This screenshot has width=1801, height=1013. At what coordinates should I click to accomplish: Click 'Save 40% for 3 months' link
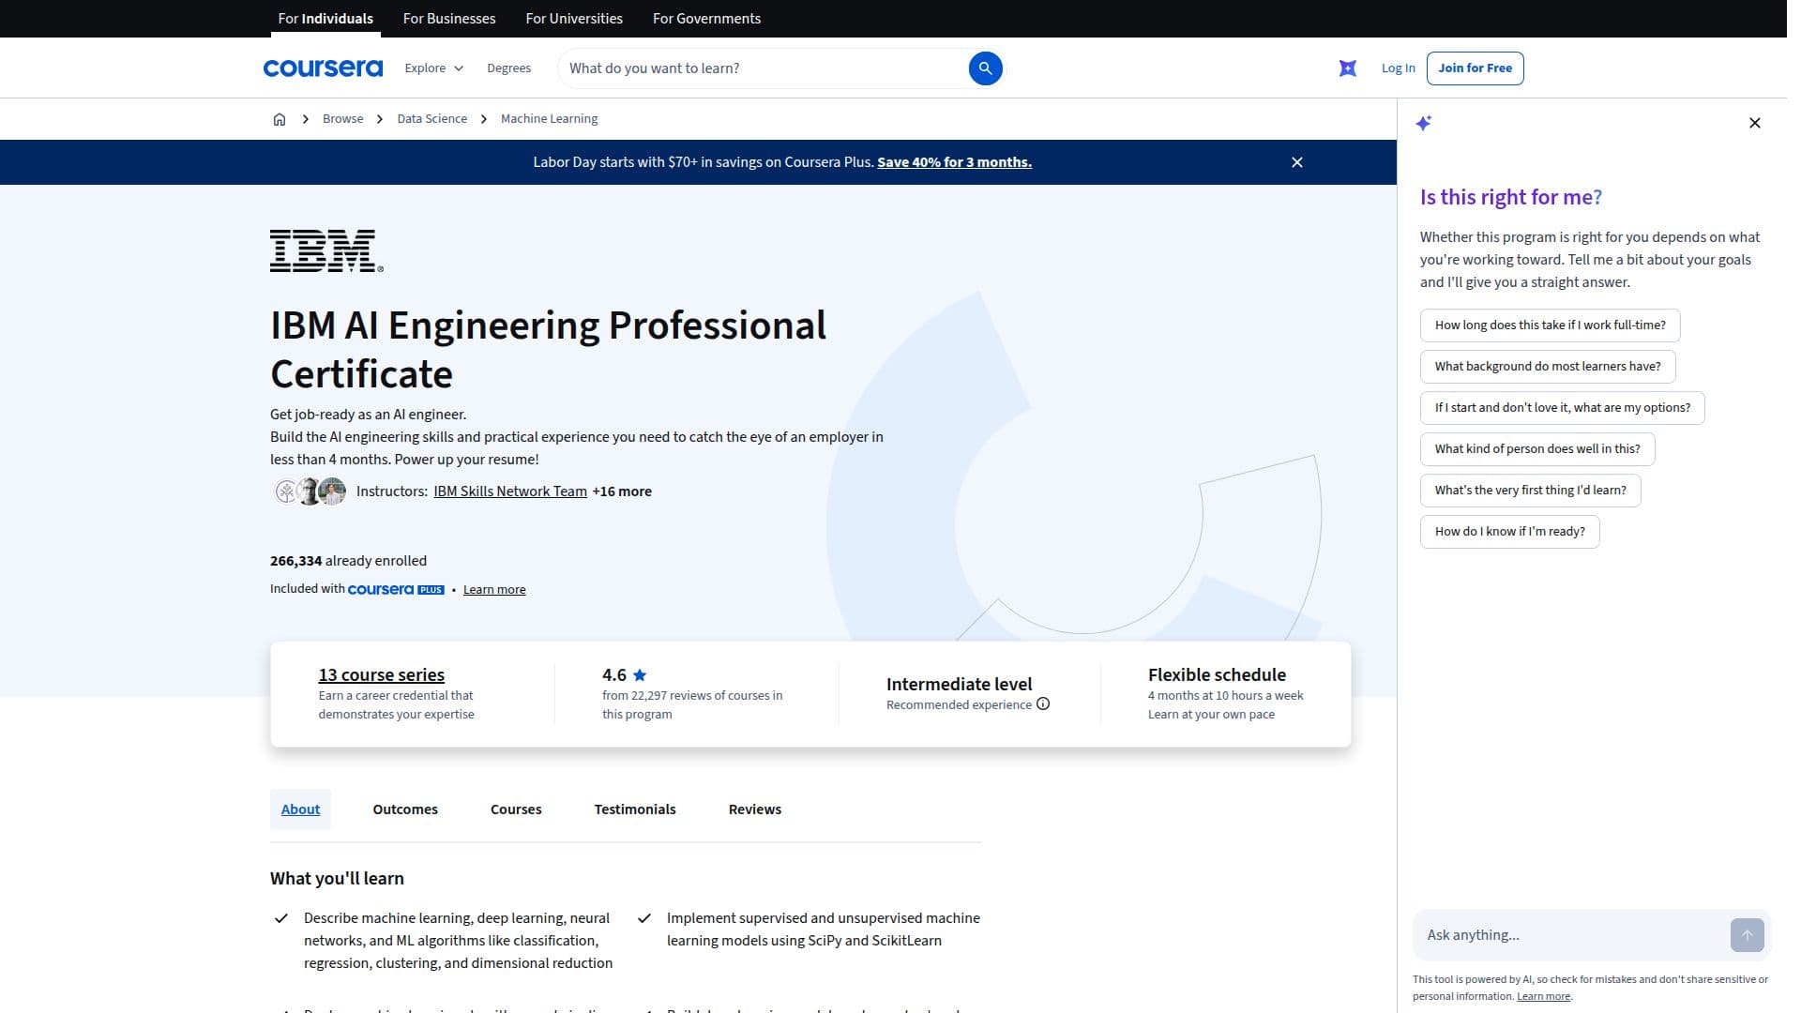pyautogui.click(x=954, y=162)
